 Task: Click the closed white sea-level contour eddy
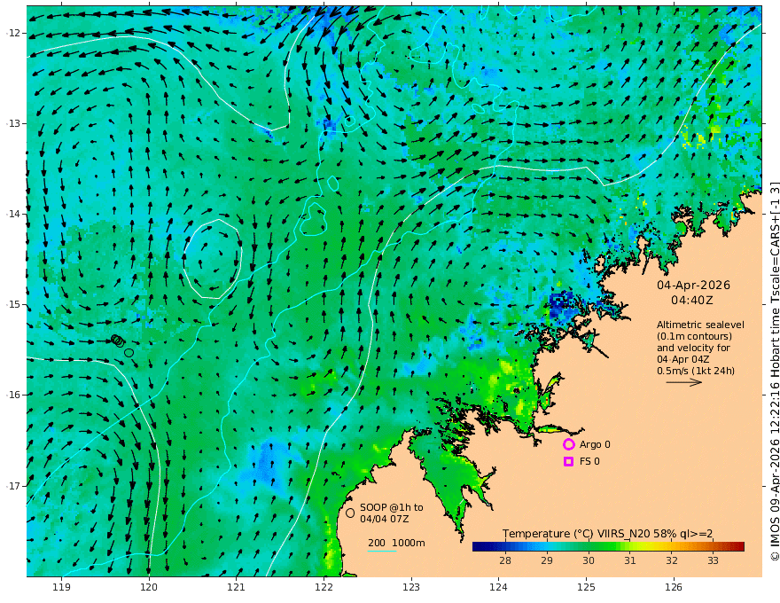[x=213, y=259]
